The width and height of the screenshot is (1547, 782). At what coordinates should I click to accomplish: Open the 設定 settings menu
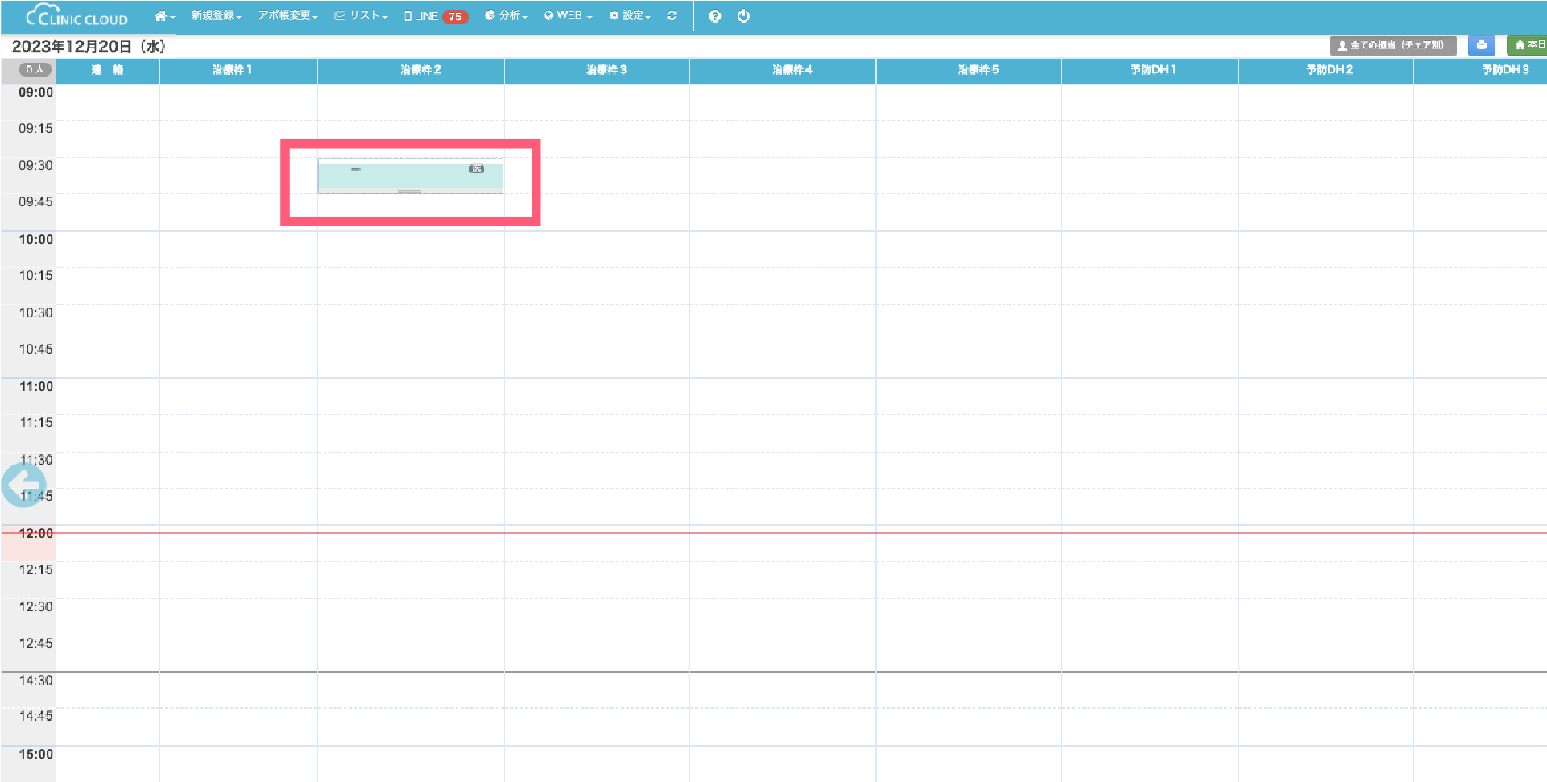point(630,16)
